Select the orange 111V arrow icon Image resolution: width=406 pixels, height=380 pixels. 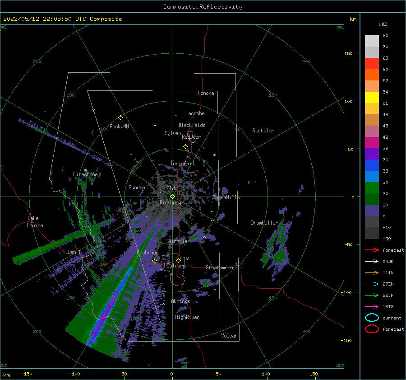coord(372,272)
